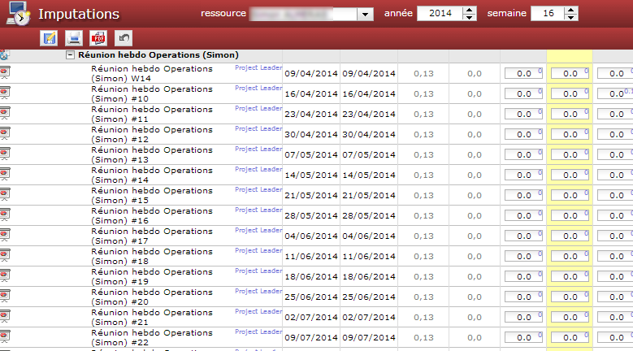Collapse the Réunion hebdo Operations (Simon) group
The height and width of the screenshot is (351, 633).
pos(70,55)
